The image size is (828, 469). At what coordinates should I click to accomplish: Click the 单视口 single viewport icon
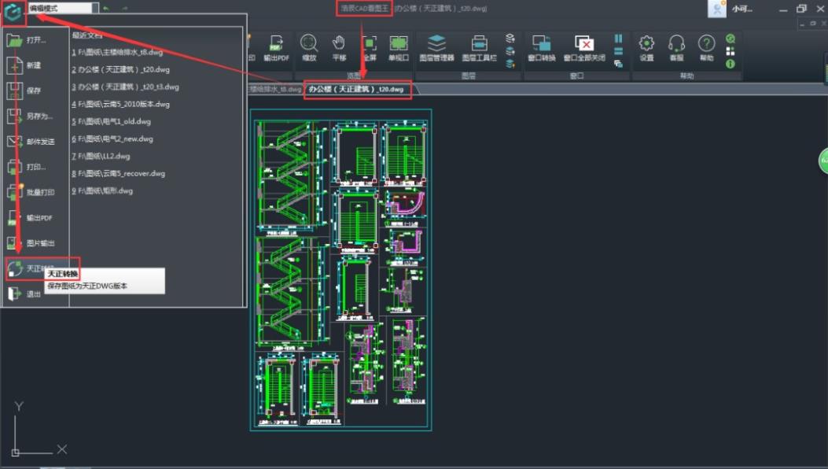coord(399,48)
